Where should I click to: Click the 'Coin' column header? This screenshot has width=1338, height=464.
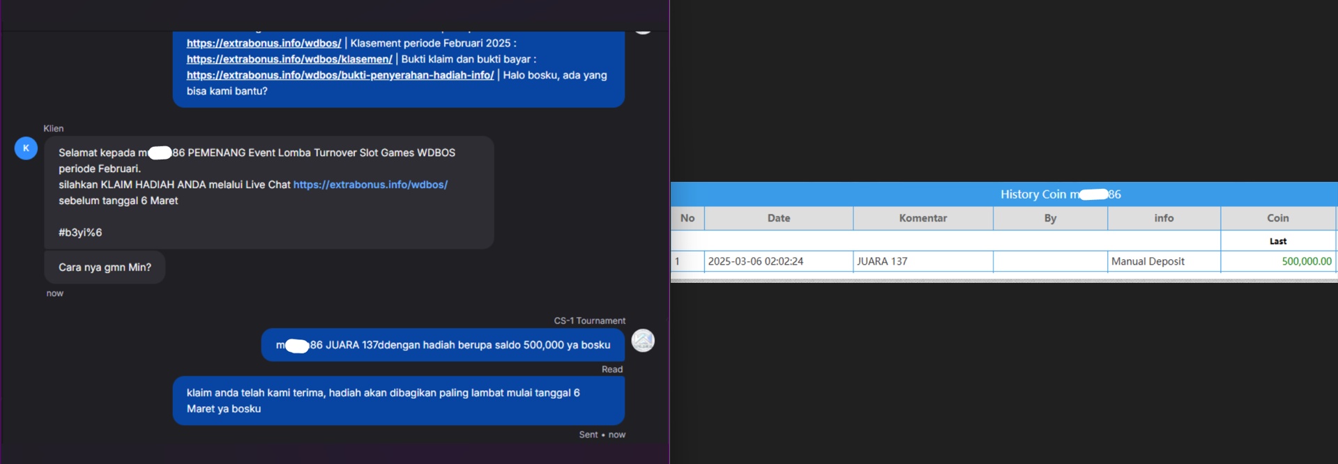coord(1278,218)
